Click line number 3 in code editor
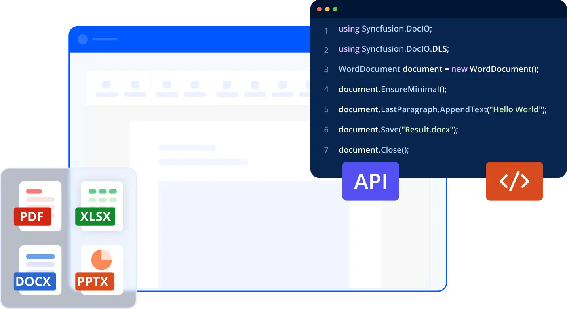The width and height of the screenshot is (567, 309). [x=326, y=69]
